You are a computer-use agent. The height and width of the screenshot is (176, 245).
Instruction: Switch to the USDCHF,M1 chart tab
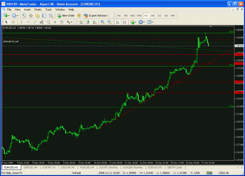coord(68,167)
